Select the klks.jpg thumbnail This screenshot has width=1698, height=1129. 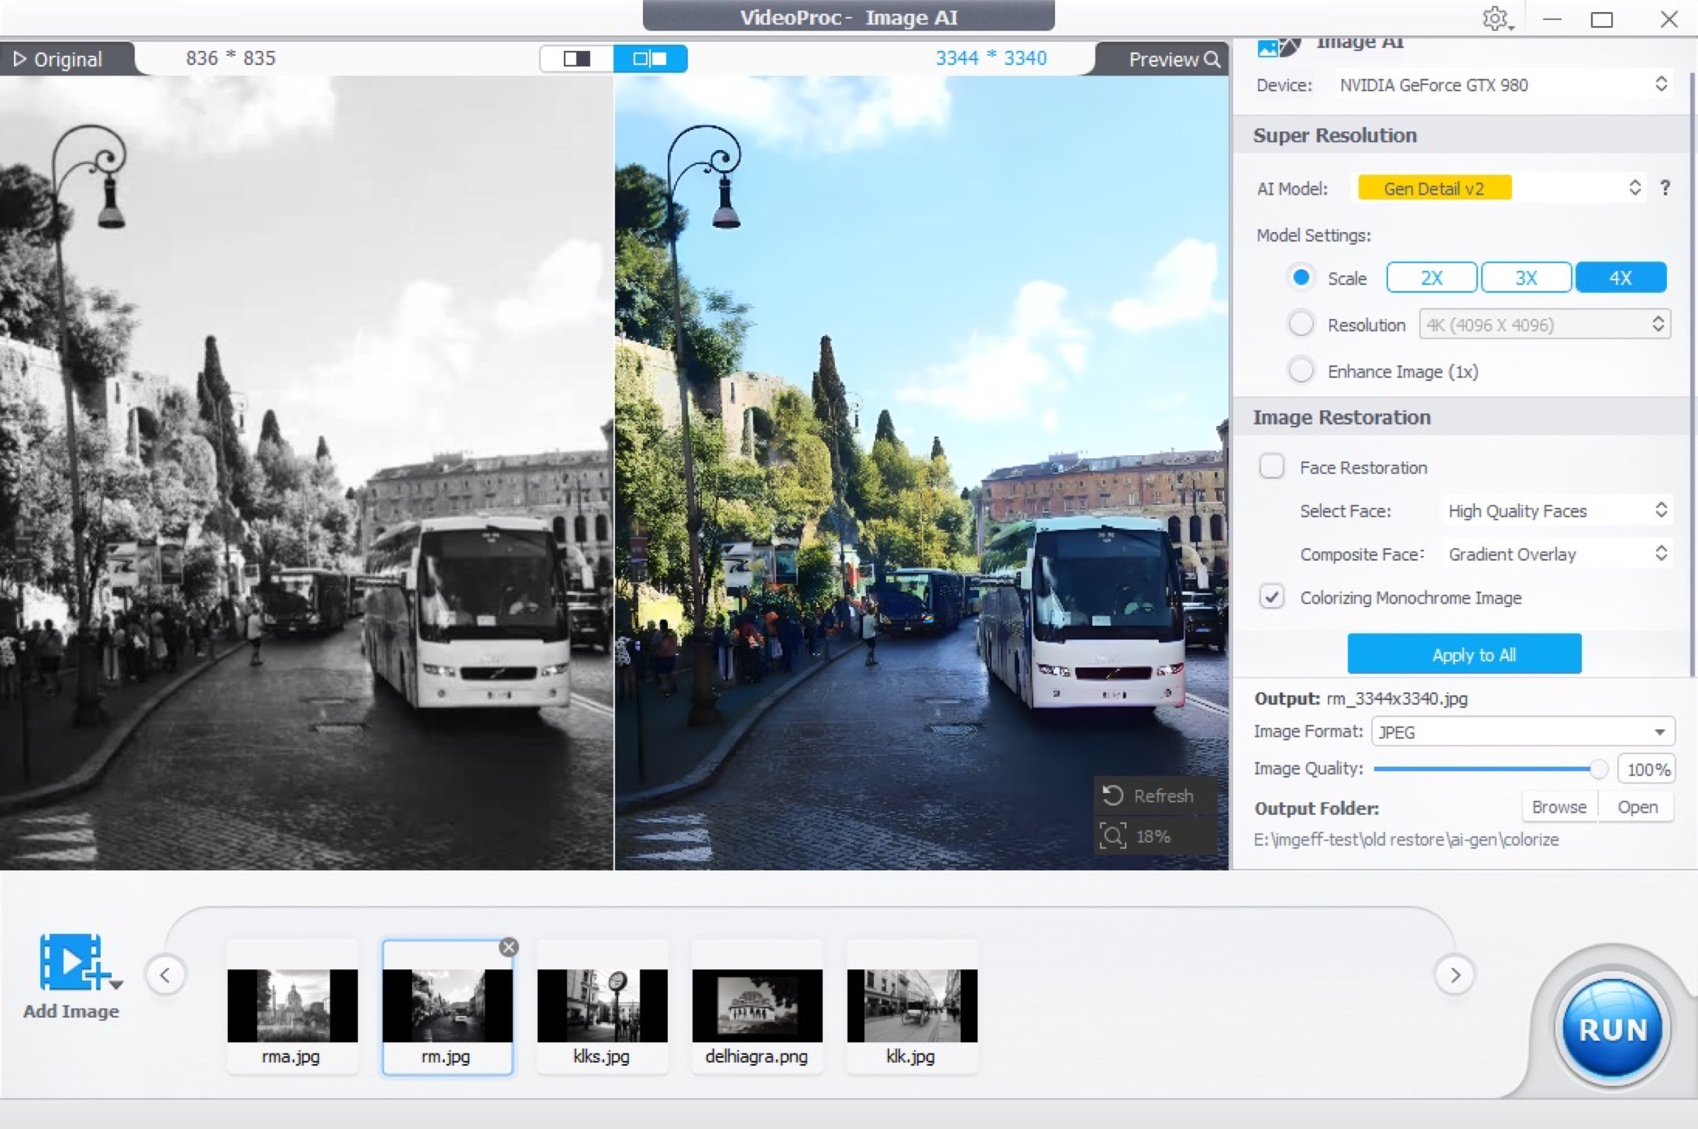[x=601, y=1005]
